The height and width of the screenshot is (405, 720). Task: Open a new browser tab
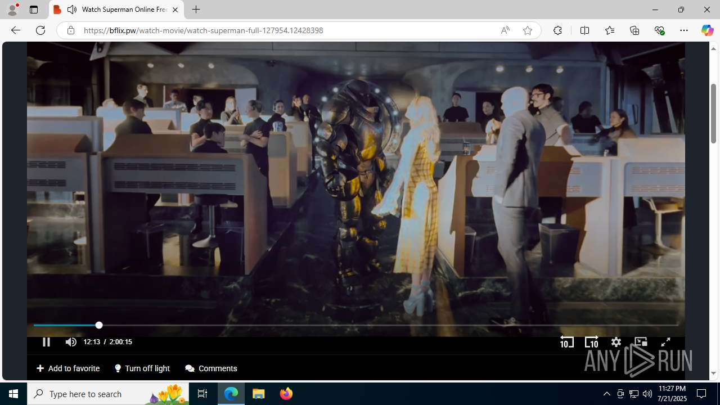pos(196,10)
